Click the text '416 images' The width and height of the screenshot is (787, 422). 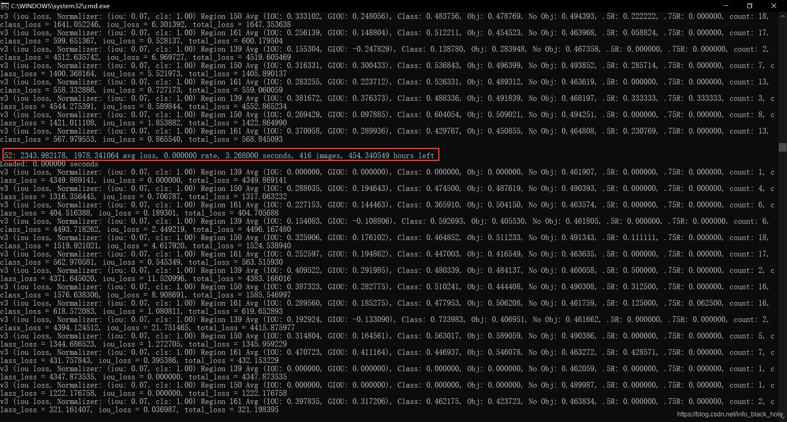320,156
